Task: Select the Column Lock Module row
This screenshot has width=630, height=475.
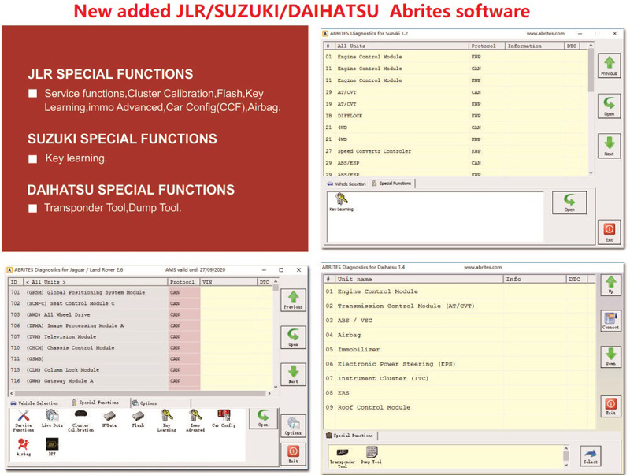Action: [x=141, y=369]
